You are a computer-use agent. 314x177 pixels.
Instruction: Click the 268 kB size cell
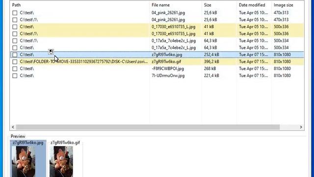tap(210, 69)
